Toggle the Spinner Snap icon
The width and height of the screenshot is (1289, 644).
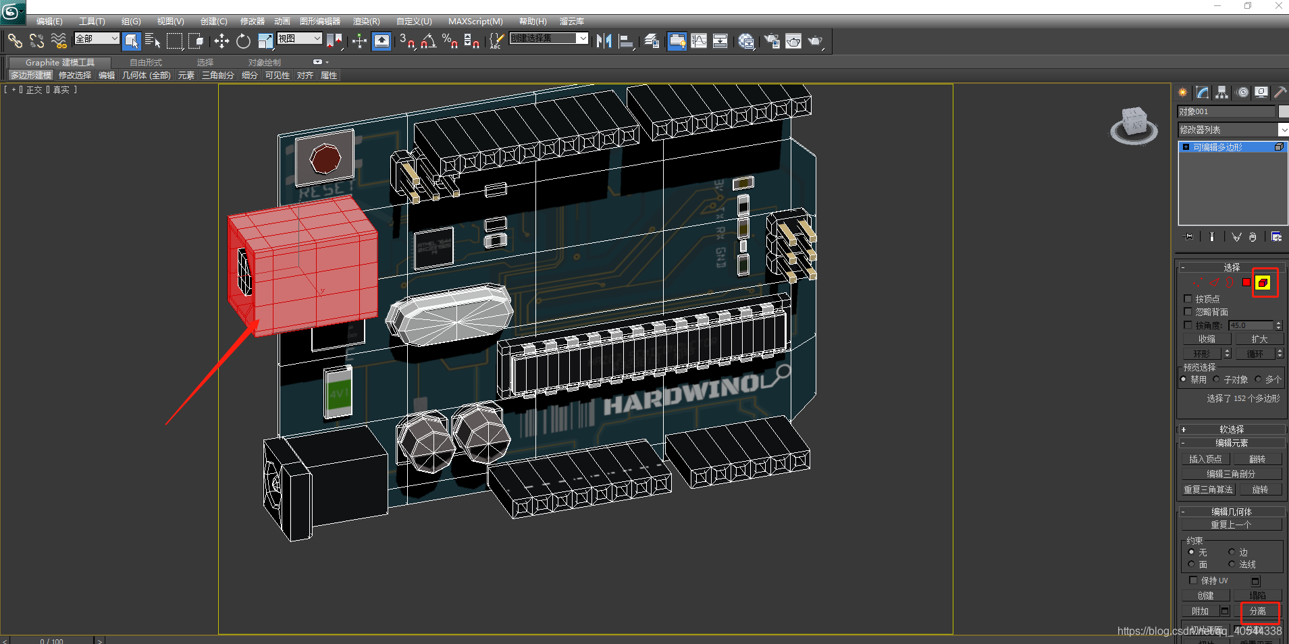pos(471,41)
